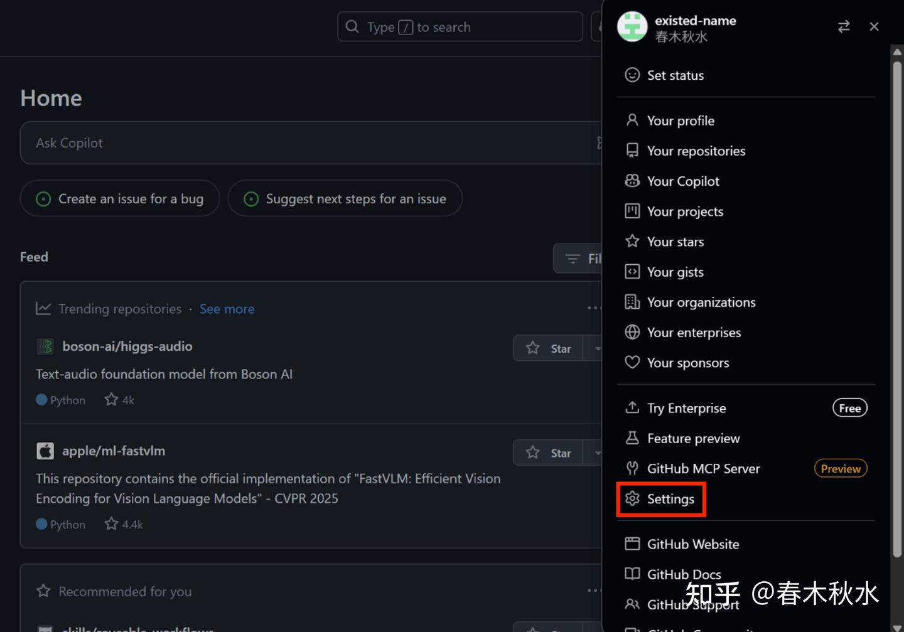Click Create an issue for a bug
This screenshot has width=904, height=632.
pyautogui.click(x=120, y=198)
